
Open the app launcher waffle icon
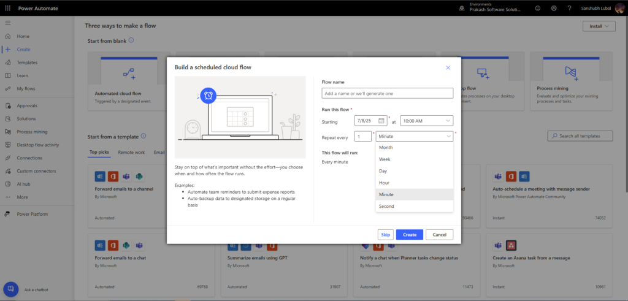click(8, 8)
